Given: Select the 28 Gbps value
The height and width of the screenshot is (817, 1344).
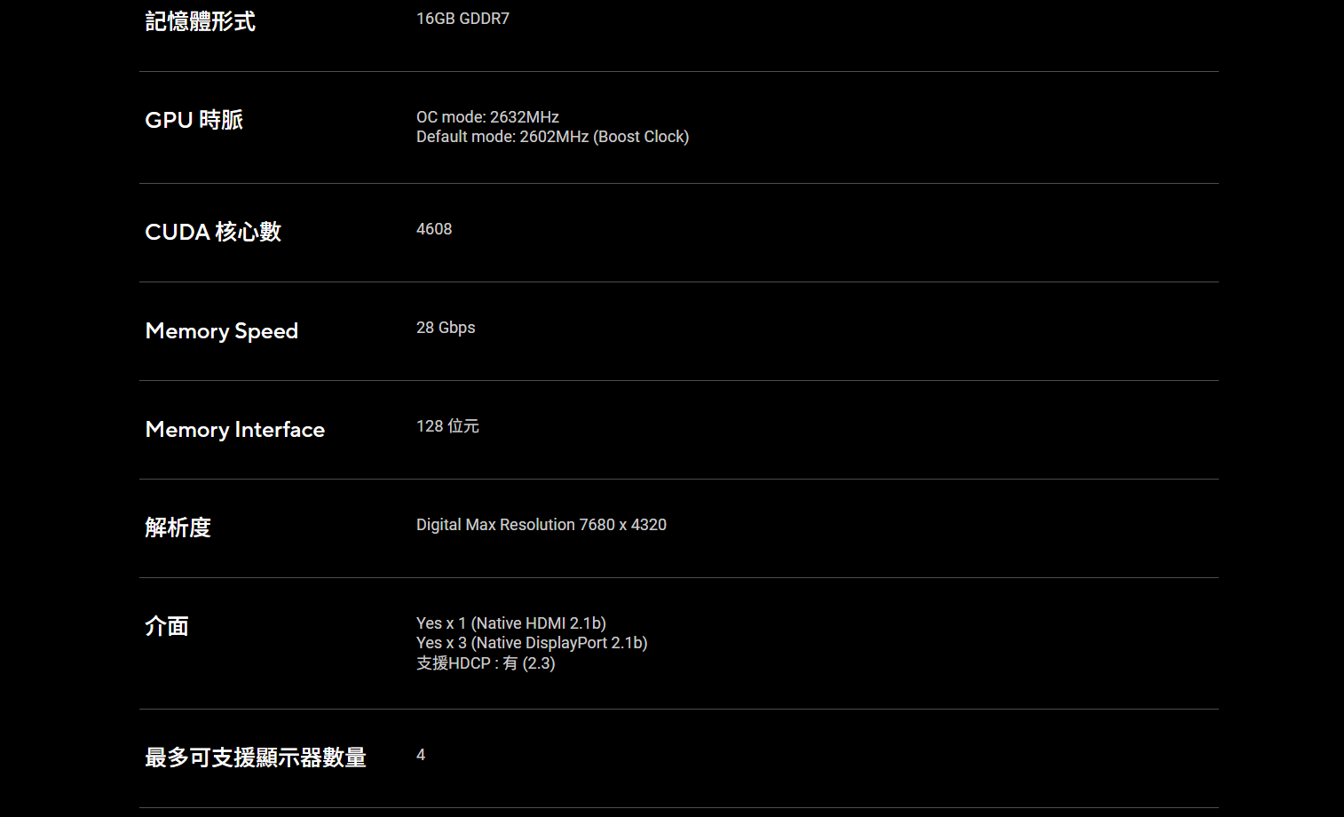Looking at the screenshot, I should tap(446, 328).
